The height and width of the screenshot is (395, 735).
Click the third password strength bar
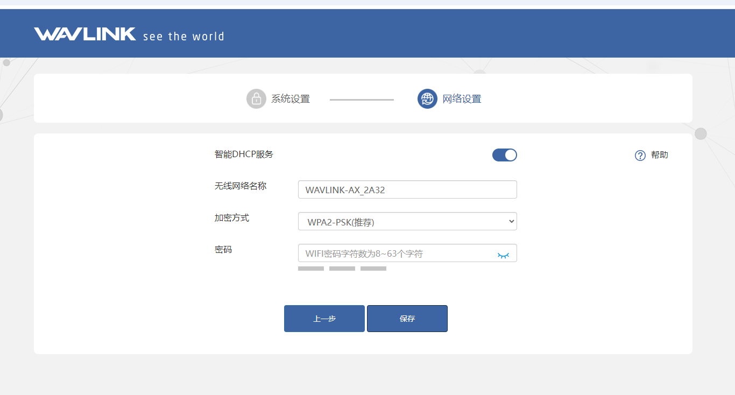click(373, 268)
